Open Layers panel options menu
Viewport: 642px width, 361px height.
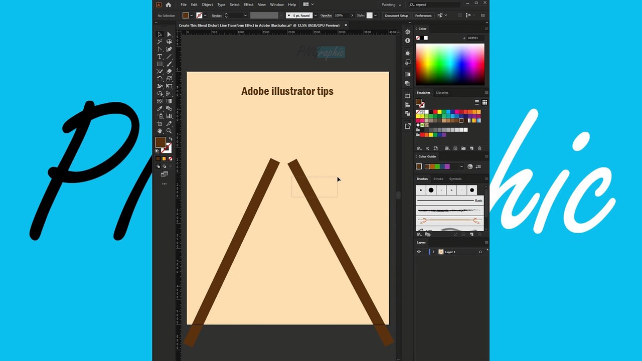[x=486, y=242]
